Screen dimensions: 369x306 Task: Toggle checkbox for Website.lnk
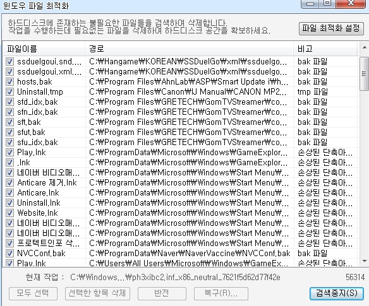click(x=9, y=213)
